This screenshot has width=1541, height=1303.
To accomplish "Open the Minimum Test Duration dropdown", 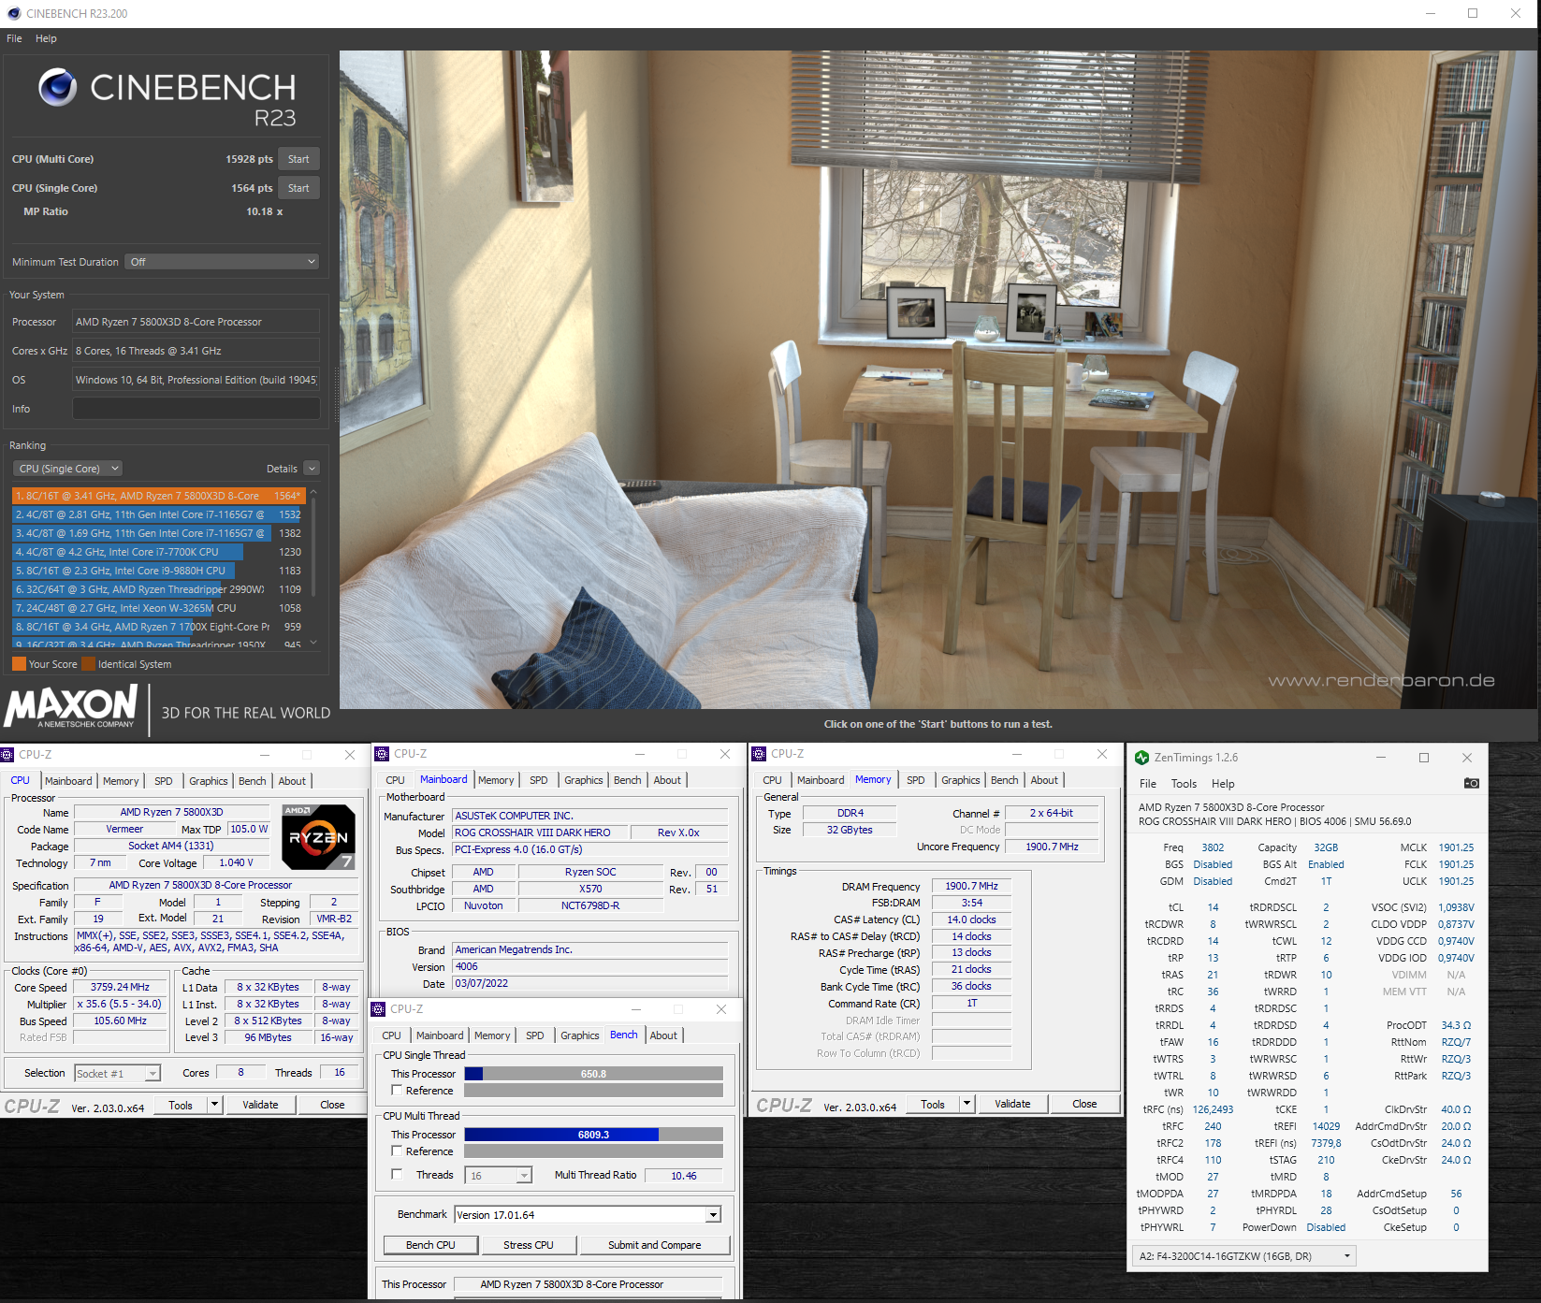I will pos(223,262).
